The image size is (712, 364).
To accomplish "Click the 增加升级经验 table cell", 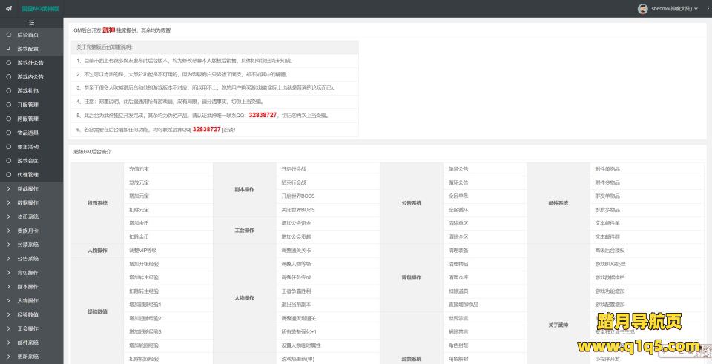I will [168, 264].
